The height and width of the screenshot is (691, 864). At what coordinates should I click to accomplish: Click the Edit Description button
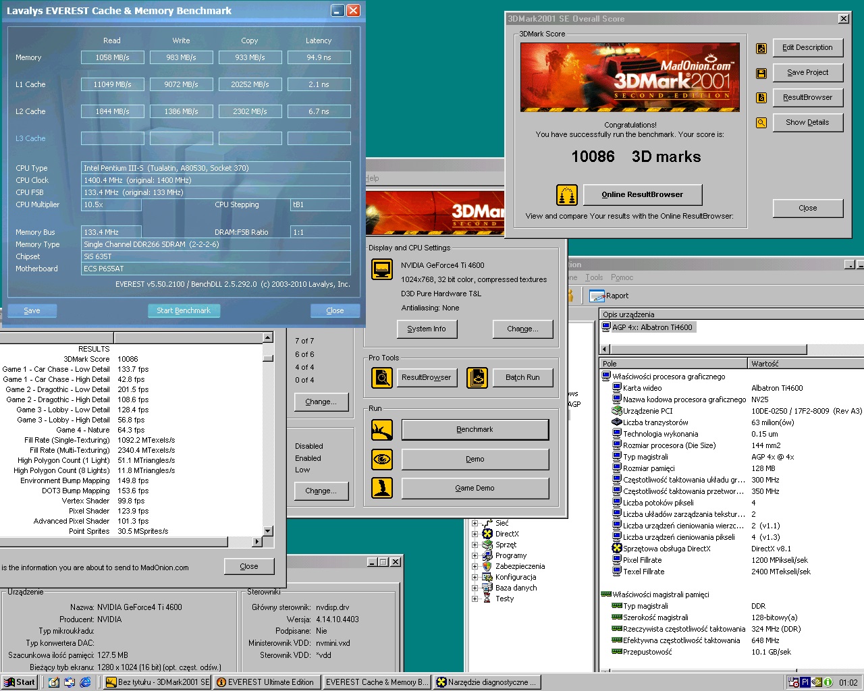(x=807, y=48)
